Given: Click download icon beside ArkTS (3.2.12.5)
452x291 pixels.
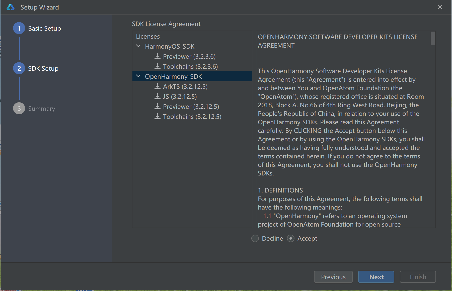Looking at the screenshot, I should [x=157, y=86].
